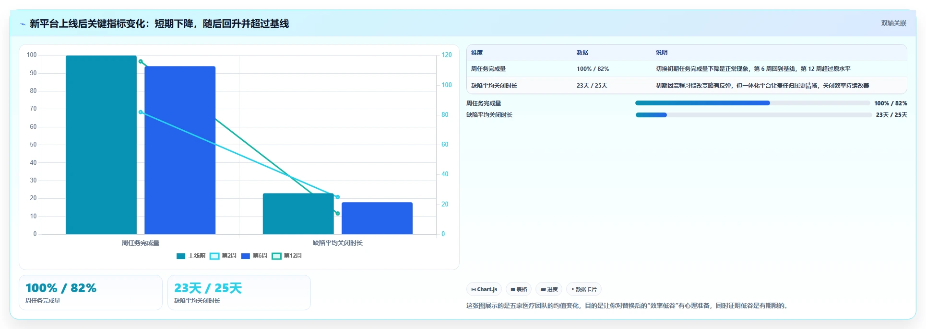This screenshot has width=926, height=329.
Task: Open the 23天 / 25天 stat card
Action: point(239,293)
